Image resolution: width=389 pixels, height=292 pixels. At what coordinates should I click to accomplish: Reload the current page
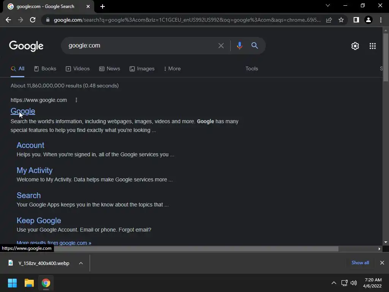(x=33, y=20)
